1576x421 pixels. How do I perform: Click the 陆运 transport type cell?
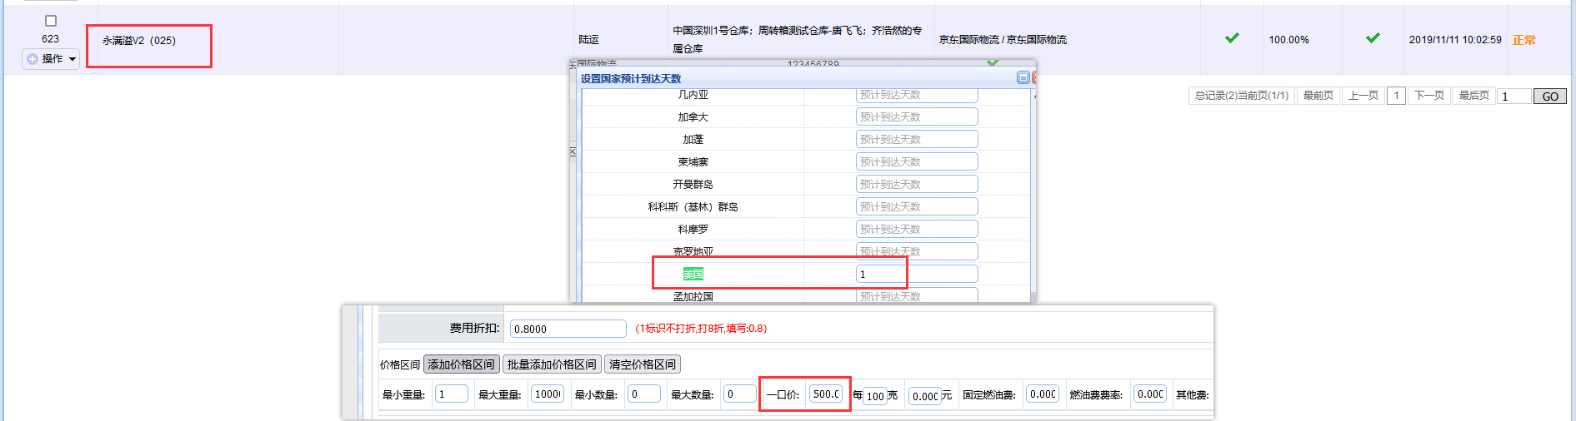pyautogui.click(x=589, y=40)
